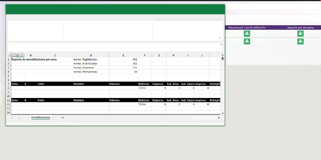Download upper Reporte por empresa file
Screen dimensions: 321x160
pyautogui.click(x=300, y=34)
